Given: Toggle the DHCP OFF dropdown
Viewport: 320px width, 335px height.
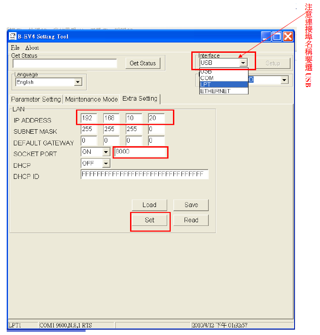Looking at the screenshot, I should (106, 164).
